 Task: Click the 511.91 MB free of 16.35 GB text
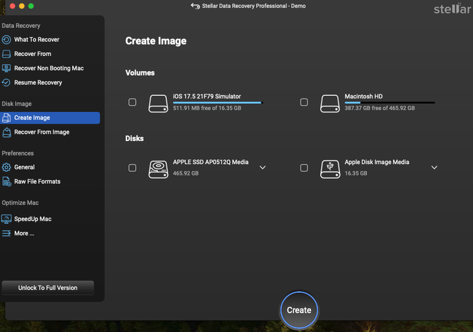207,108
